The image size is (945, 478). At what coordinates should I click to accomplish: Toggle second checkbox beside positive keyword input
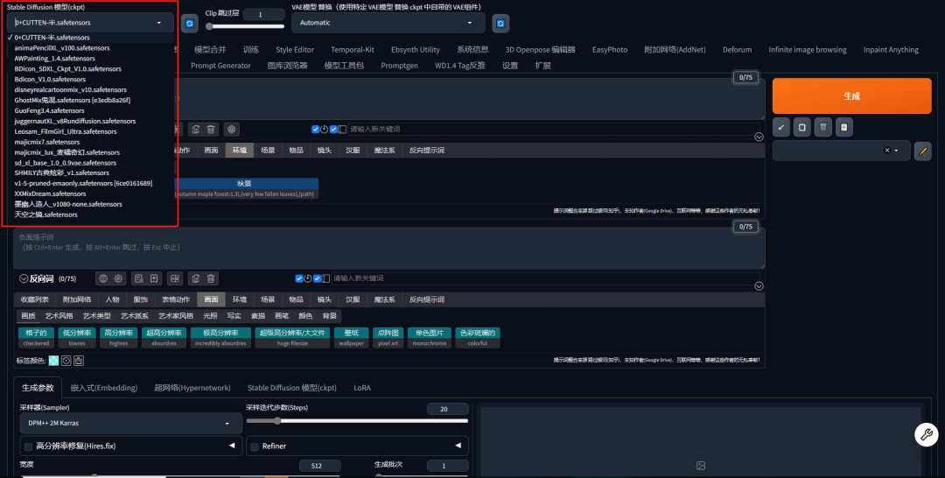point(333,129)
